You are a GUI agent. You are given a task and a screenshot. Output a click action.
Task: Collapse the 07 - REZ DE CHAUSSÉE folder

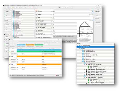pos(81,61)
